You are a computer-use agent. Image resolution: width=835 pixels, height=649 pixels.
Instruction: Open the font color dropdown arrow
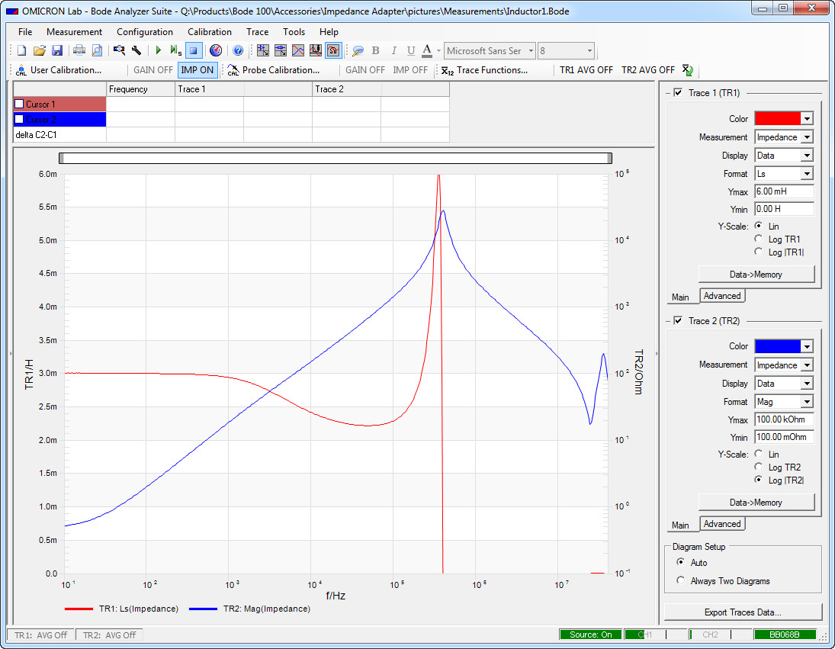[438, 50]
